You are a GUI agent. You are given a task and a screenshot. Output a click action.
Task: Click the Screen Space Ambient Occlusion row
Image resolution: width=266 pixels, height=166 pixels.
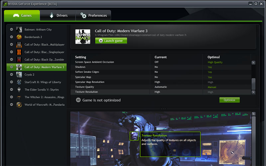[161, 62]
